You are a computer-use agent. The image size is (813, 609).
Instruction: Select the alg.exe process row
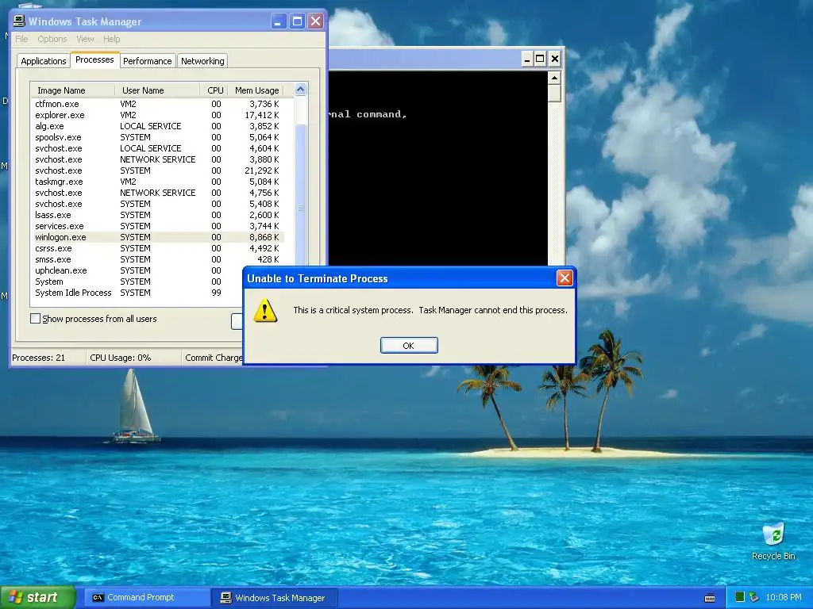157,126
